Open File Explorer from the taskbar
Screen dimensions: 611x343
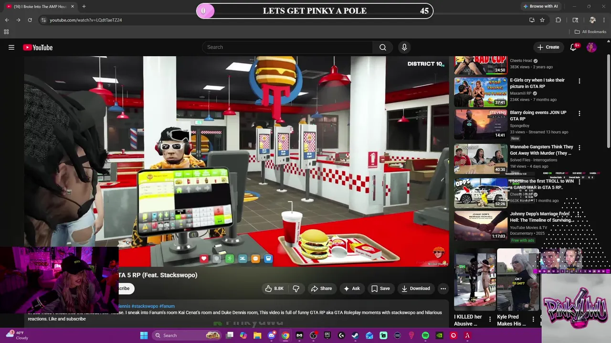pyautogui.click(x=257, y=335)
